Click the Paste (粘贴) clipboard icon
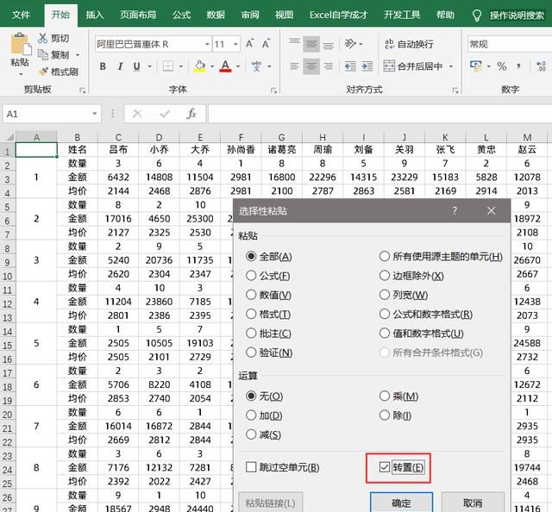 click(20, 44)
